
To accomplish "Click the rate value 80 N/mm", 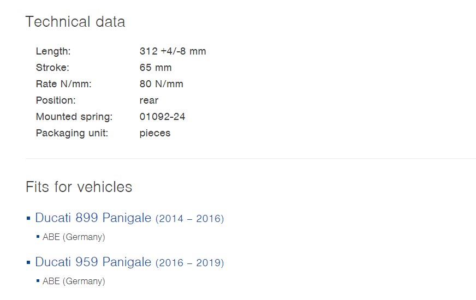I will (161, 84).
